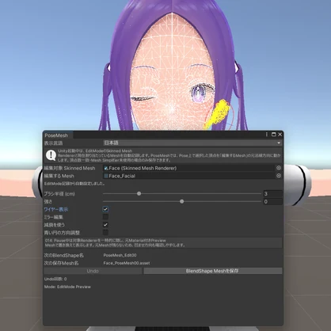Click the 強さ strength slider handle
331x331 pixels.
181,201
